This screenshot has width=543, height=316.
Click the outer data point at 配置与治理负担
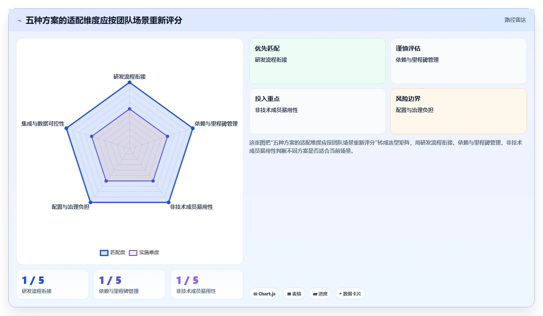[x=91, y=202]
